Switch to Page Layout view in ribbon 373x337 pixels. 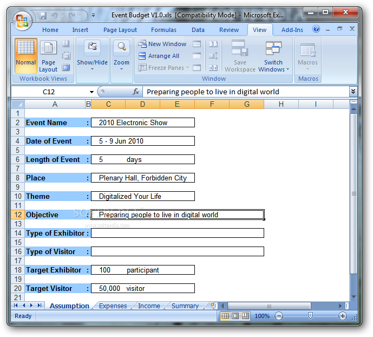[48, 55]
